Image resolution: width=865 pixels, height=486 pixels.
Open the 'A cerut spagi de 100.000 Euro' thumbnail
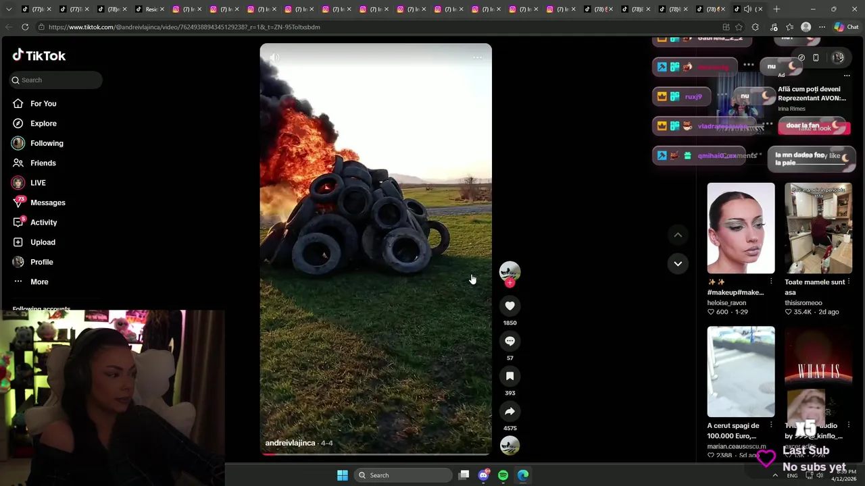point(741,372)
